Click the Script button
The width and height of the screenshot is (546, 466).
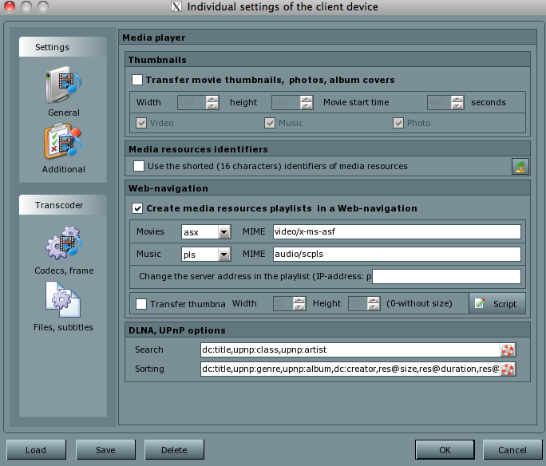pos(497,304)
